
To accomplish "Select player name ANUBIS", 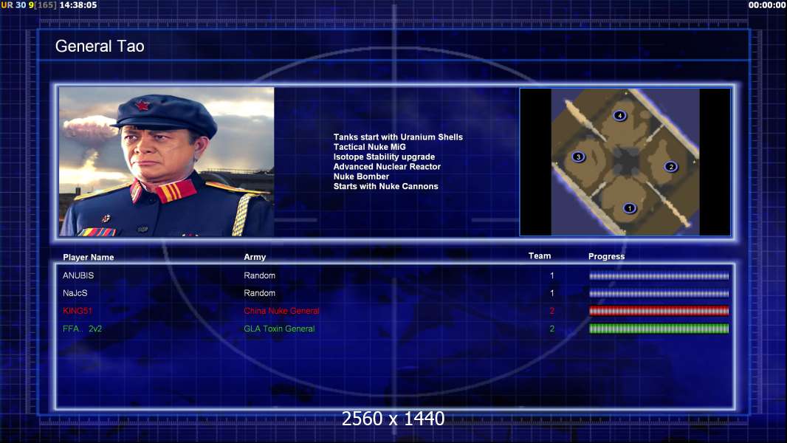I will pos(78,275).
